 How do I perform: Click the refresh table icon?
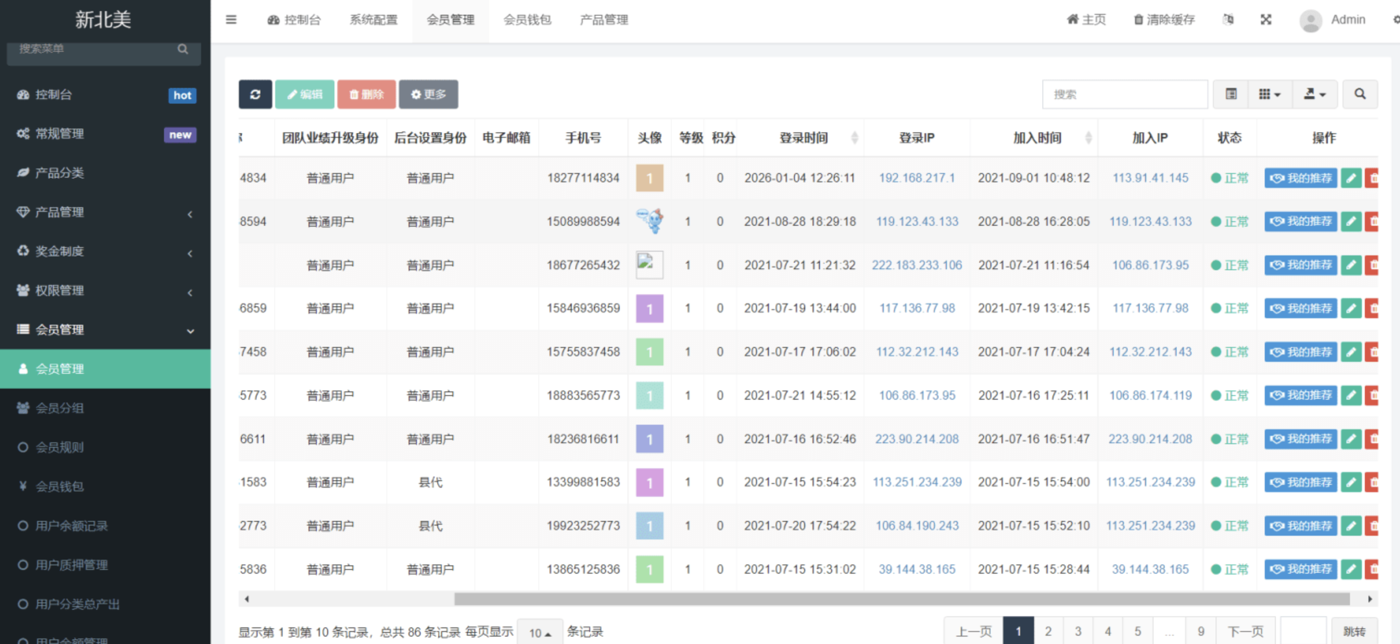tap(255, 94)
